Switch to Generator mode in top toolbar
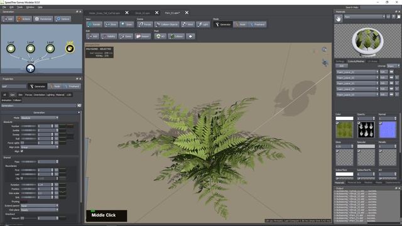Screen dimensions: 402x226 [x=223, y=24]
